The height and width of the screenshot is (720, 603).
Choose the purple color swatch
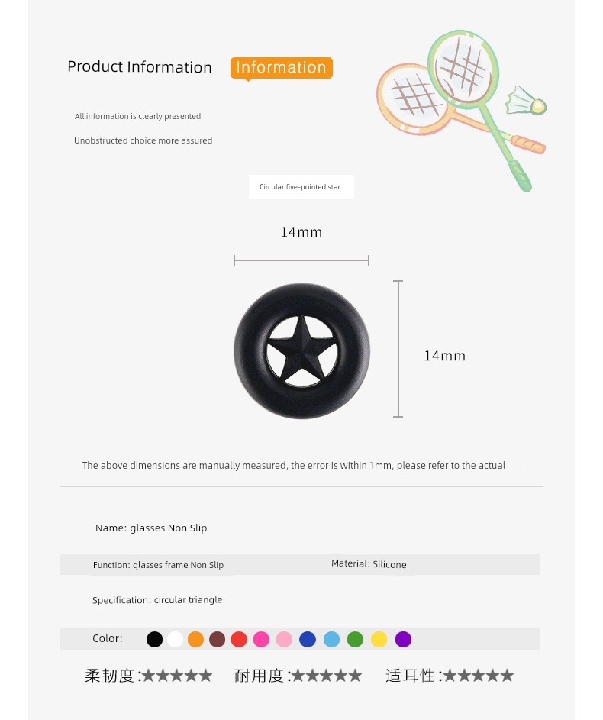(x=403, y=639)
